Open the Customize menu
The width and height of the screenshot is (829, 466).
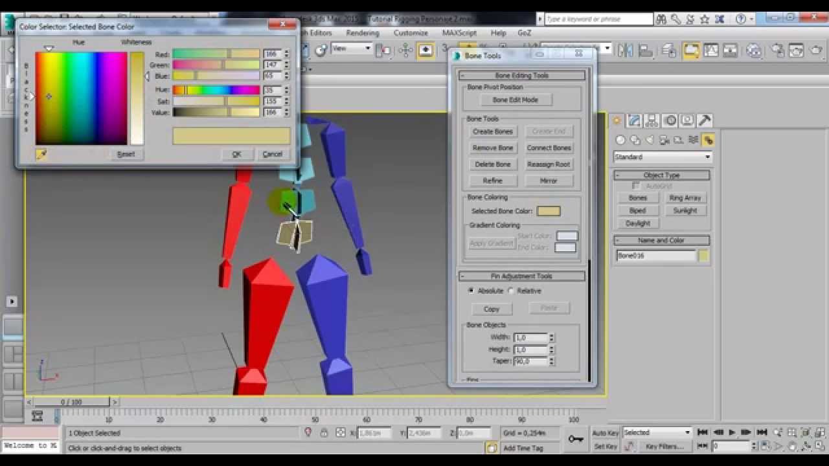(411, 33)
